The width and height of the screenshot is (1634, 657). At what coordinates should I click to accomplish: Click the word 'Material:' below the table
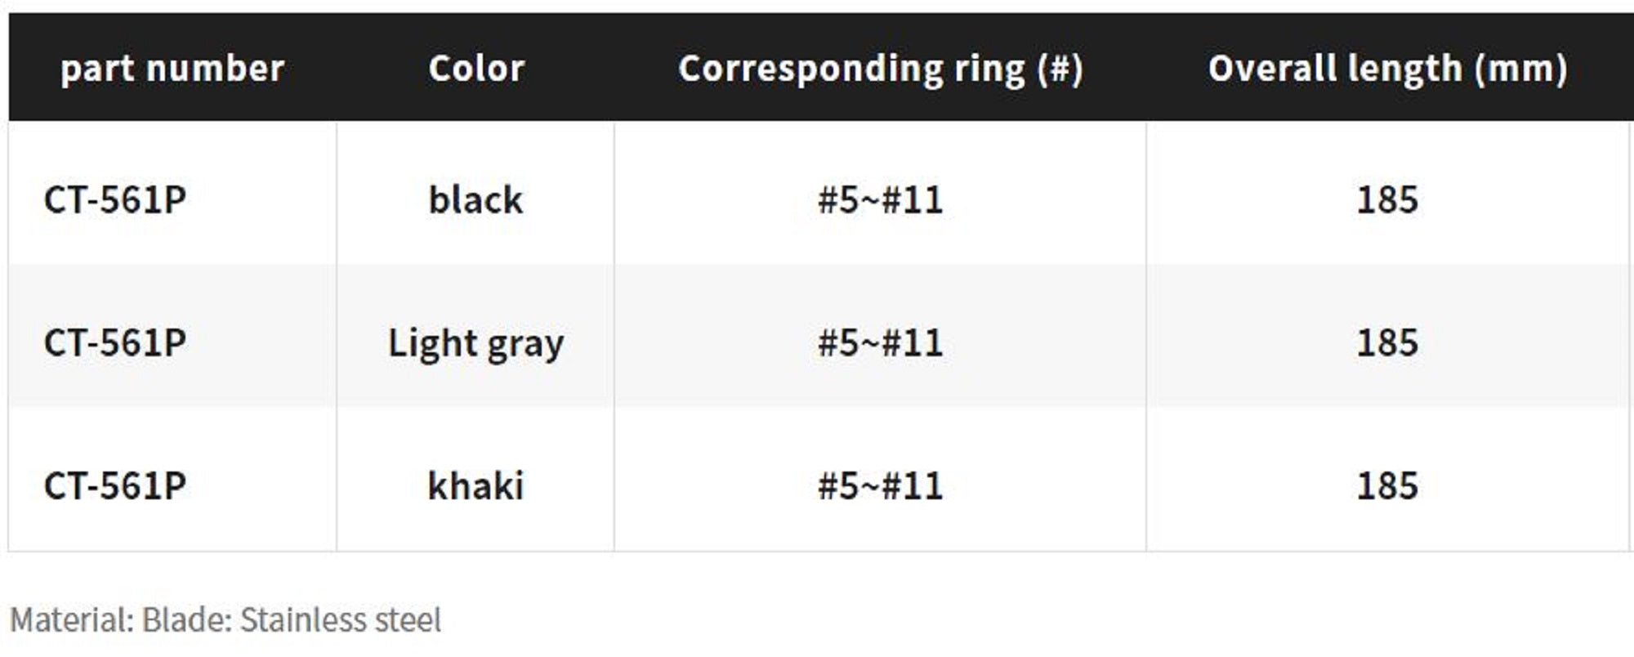coord(72,620)
